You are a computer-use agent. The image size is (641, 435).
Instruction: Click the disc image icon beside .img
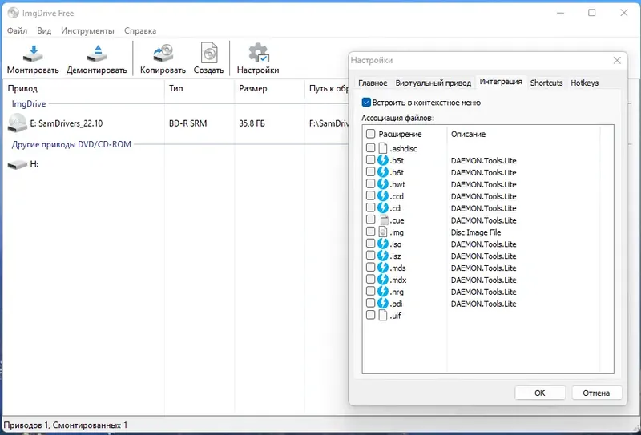(x=383, y=232)
